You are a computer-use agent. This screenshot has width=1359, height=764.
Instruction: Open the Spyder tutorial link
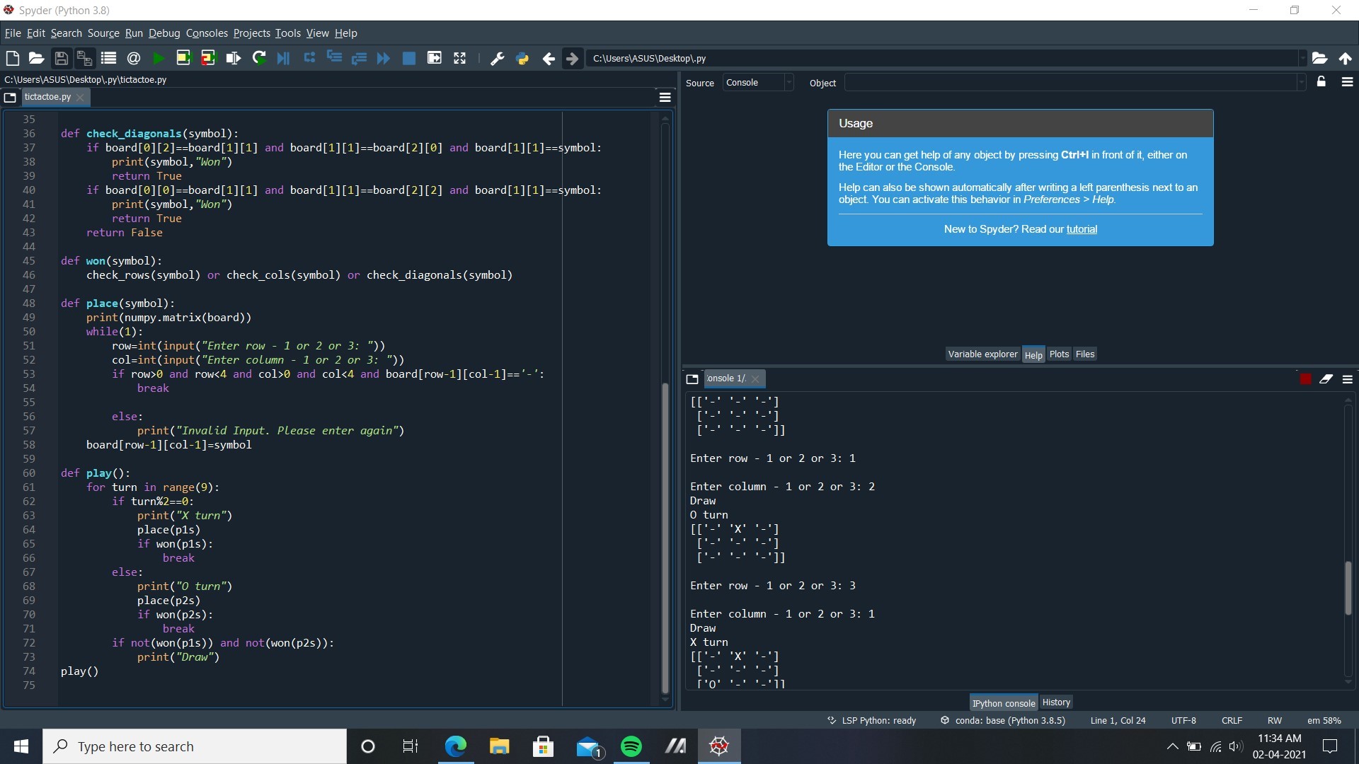[x=1082, y=229]
